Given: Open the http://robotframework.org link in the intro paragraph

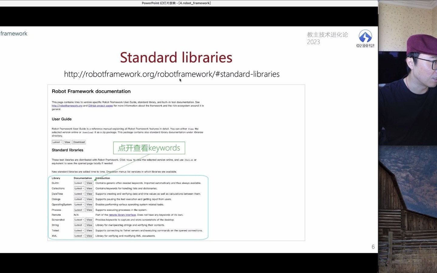Looking at the screenshot, I should coord(67,106).
